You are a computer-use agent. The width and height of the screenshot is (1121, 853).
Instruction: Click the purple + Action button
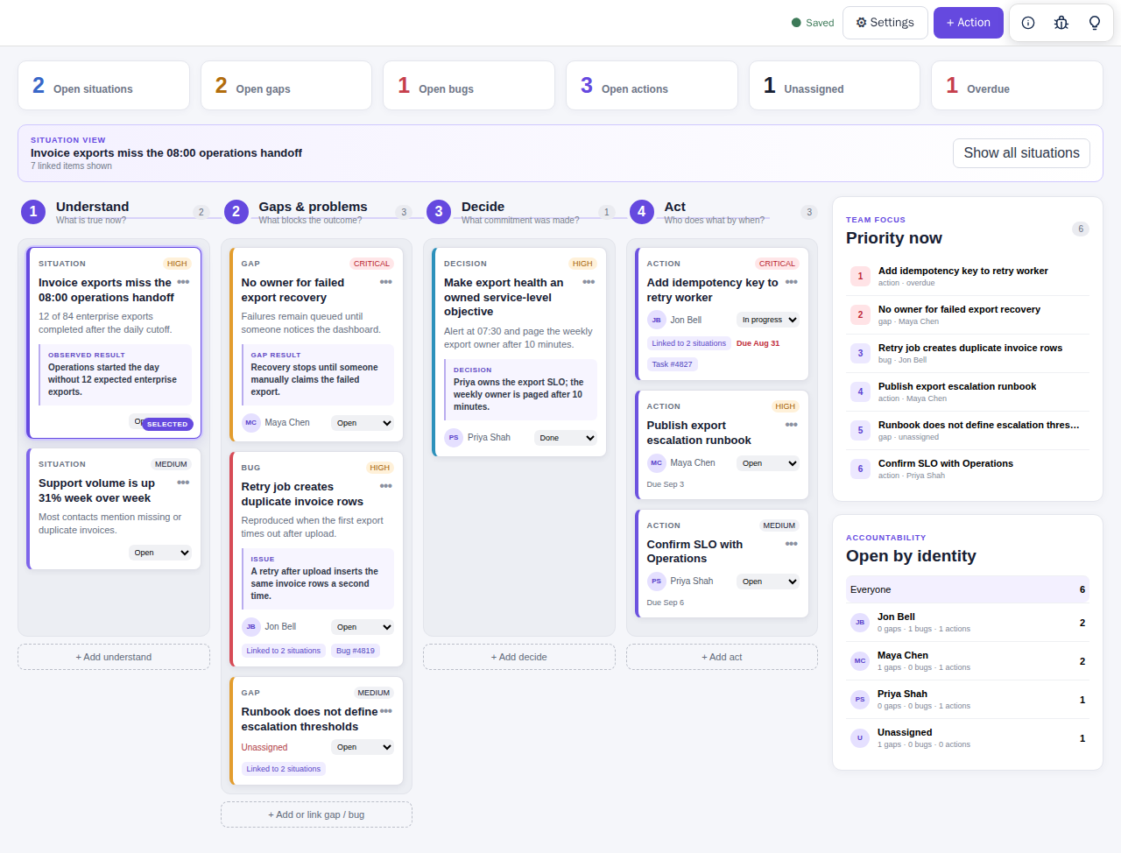coord(968,23)
